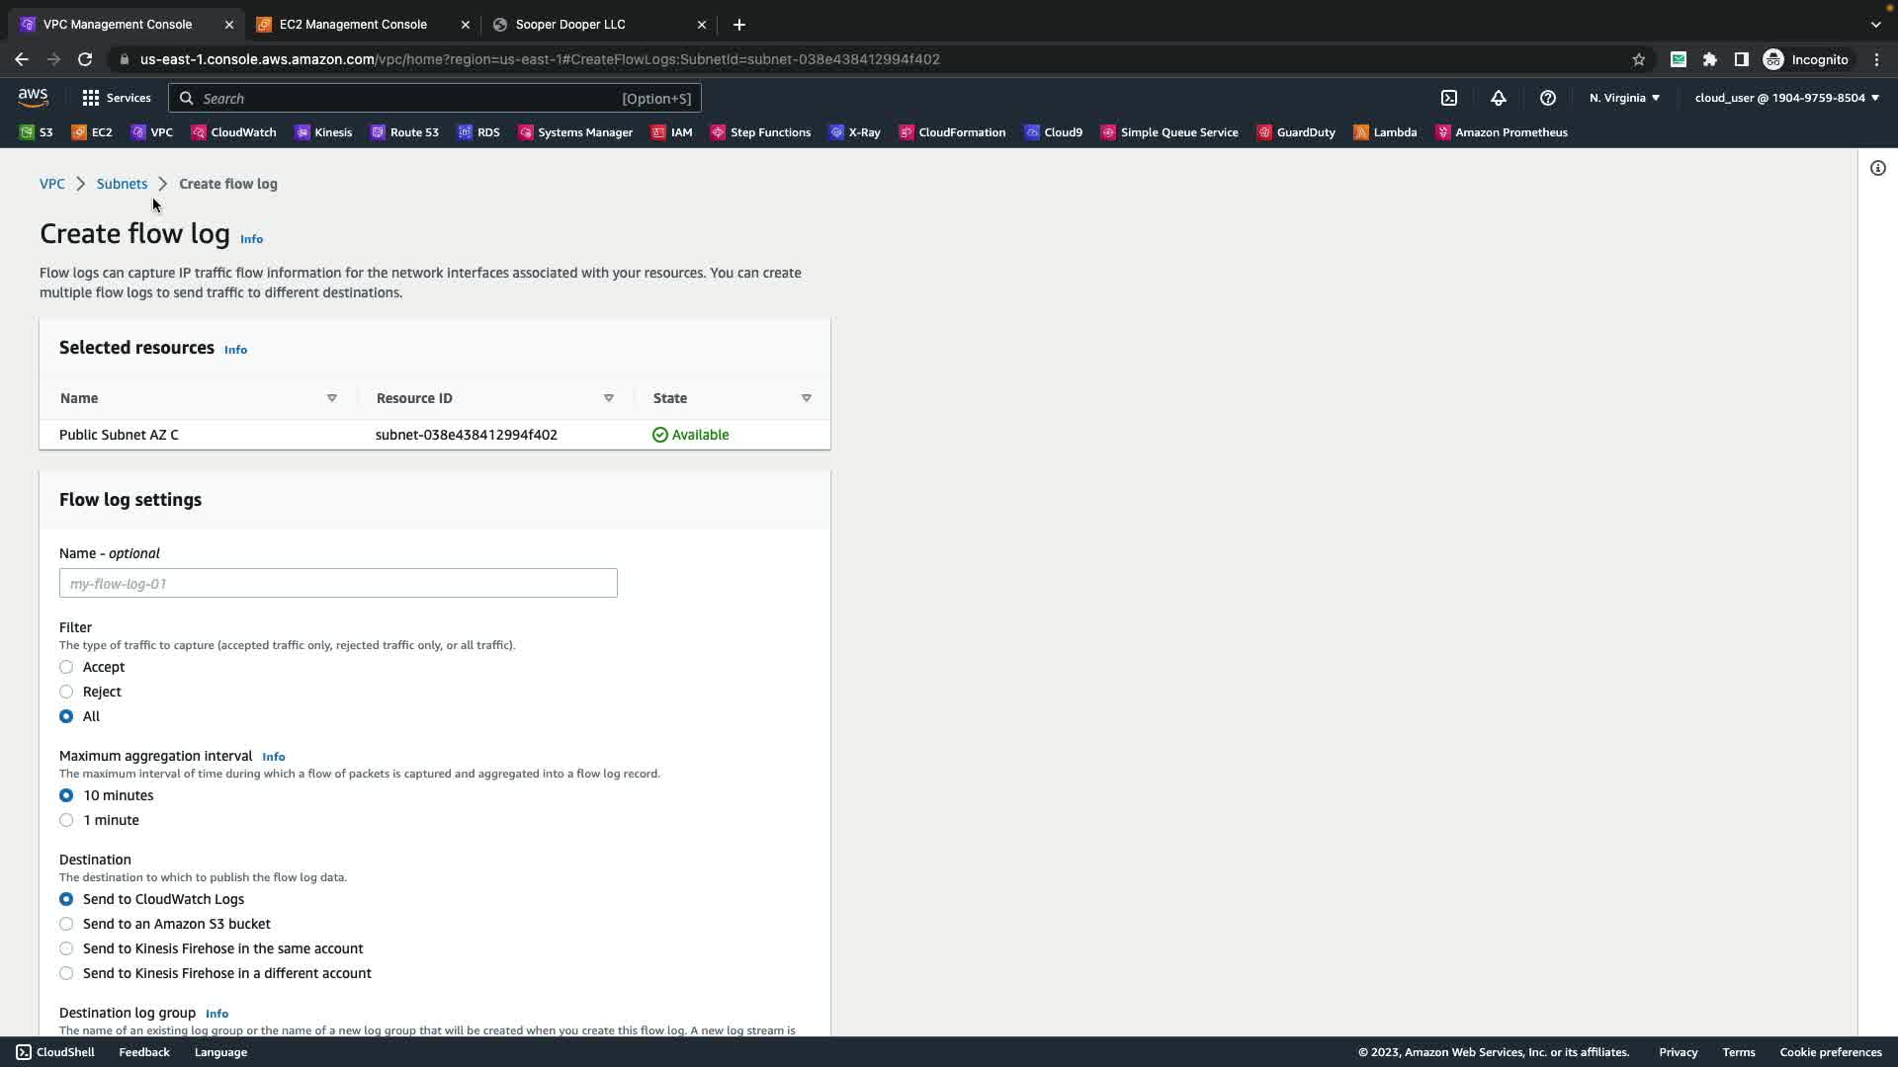Open the Services grid menu
Image resolution: width=1898 pixels, height=1067 pixels.
point(117,98)
